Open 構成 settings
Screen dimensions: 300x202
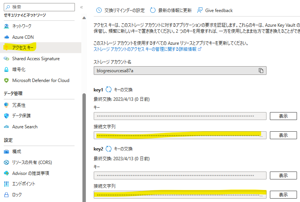(17, 152)
